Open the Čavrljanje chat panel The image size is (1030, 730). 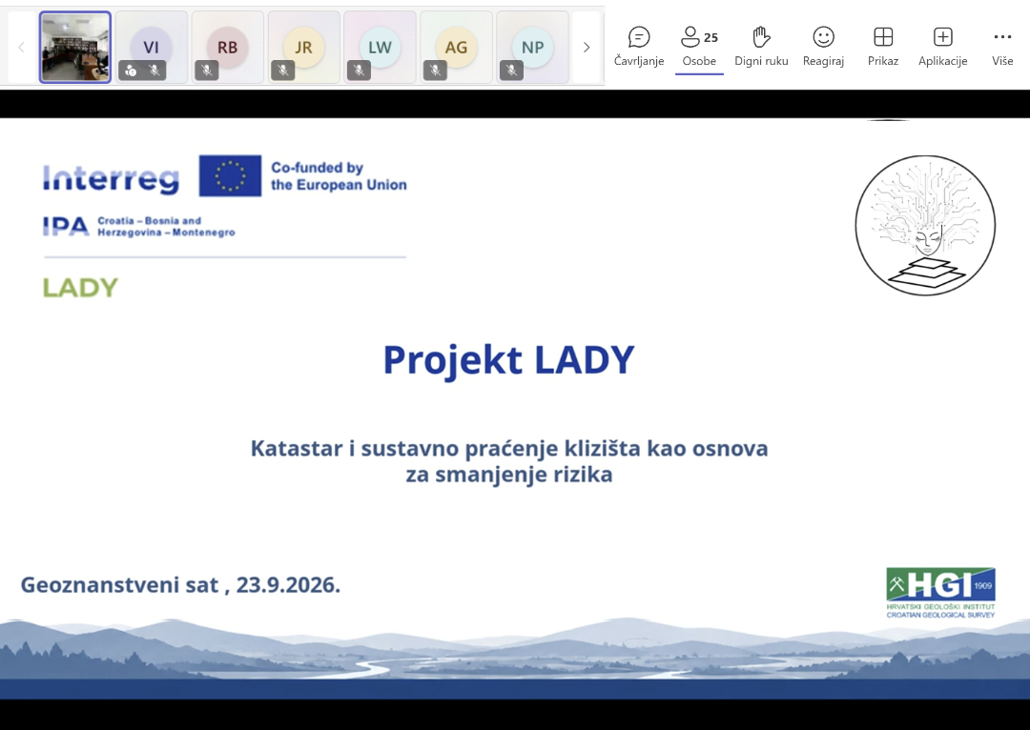point(638,47)
